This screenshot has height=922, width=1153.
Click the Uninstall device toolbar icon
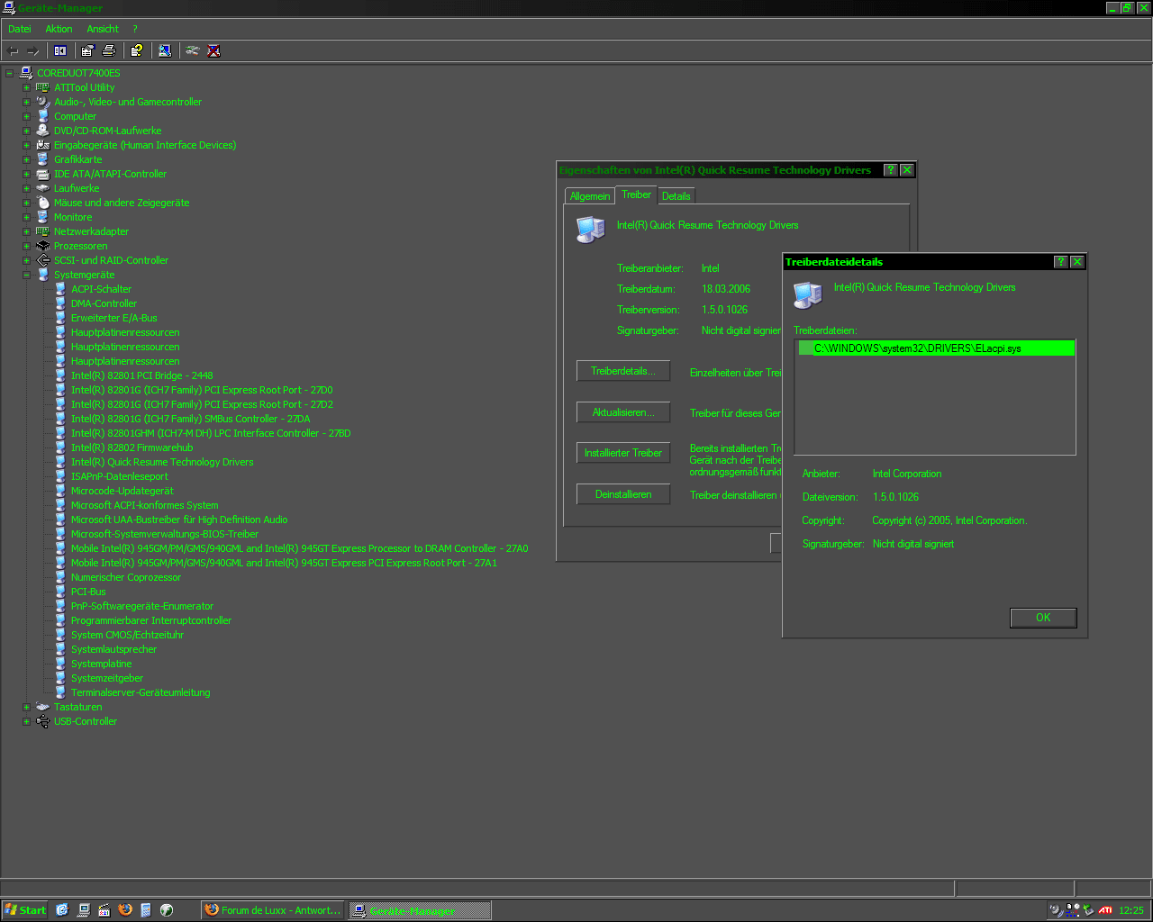coord(213,50)
